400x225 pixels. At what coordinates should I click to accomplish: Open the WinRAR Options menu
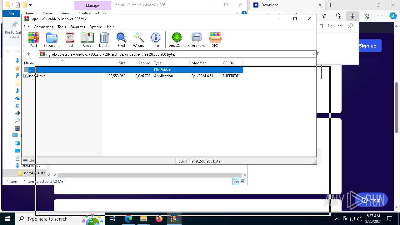coord(96,27)
